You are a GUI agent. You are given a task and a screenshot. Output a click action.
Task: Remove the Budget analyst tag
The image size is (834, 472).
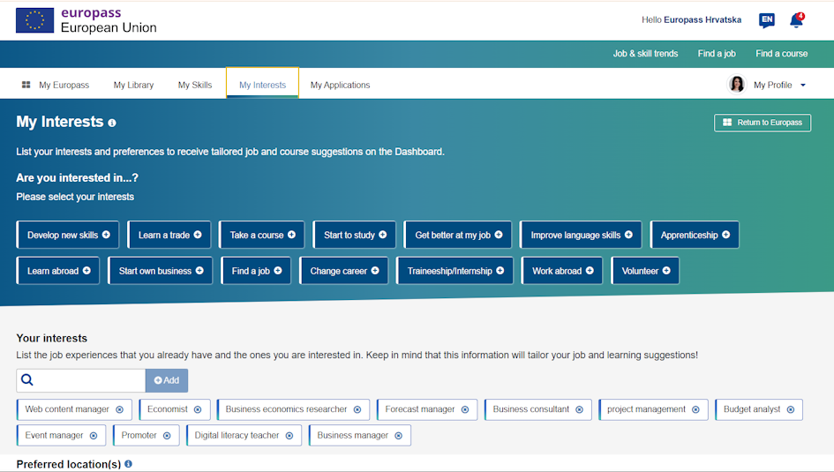tap(791, 410)
